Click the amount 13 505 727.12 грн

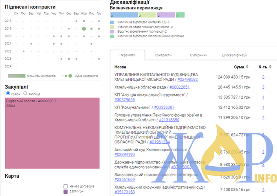point(234,97)
